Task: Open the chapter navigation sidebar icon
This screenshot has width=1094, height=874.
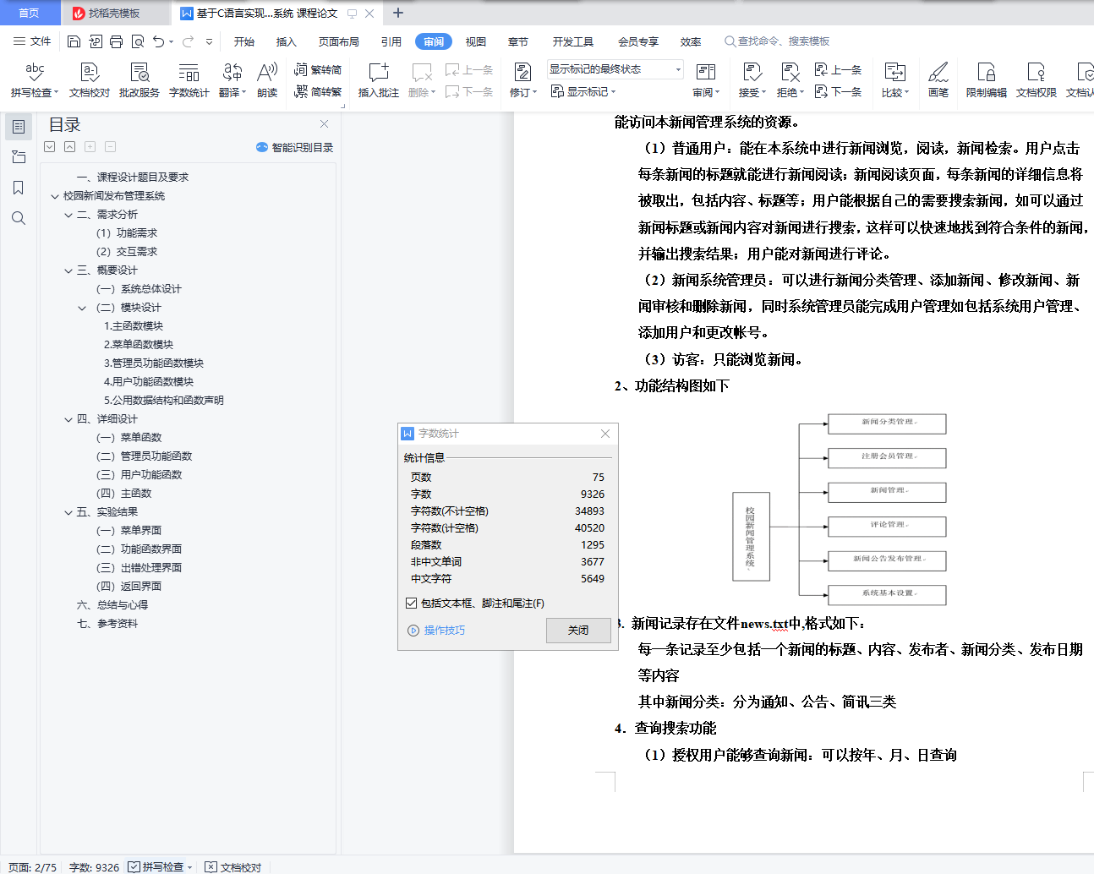Action: 18,157
